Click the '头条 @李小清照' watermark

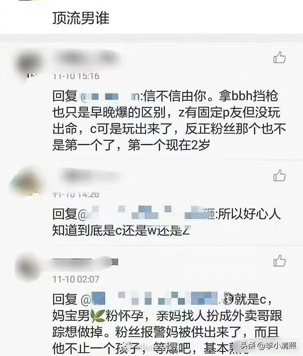[269, 345]
